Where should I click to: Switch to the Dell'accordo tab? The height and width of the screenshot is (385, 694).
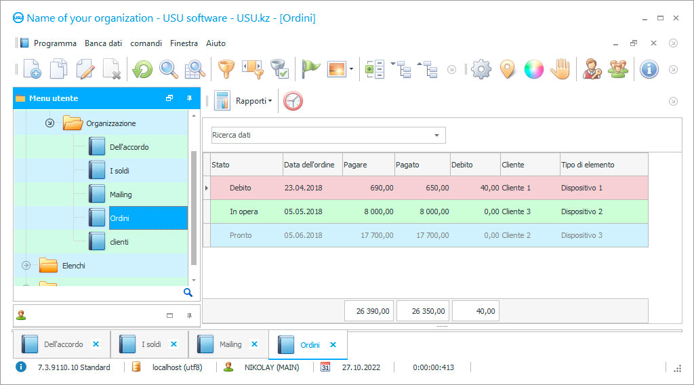point(63,344)
